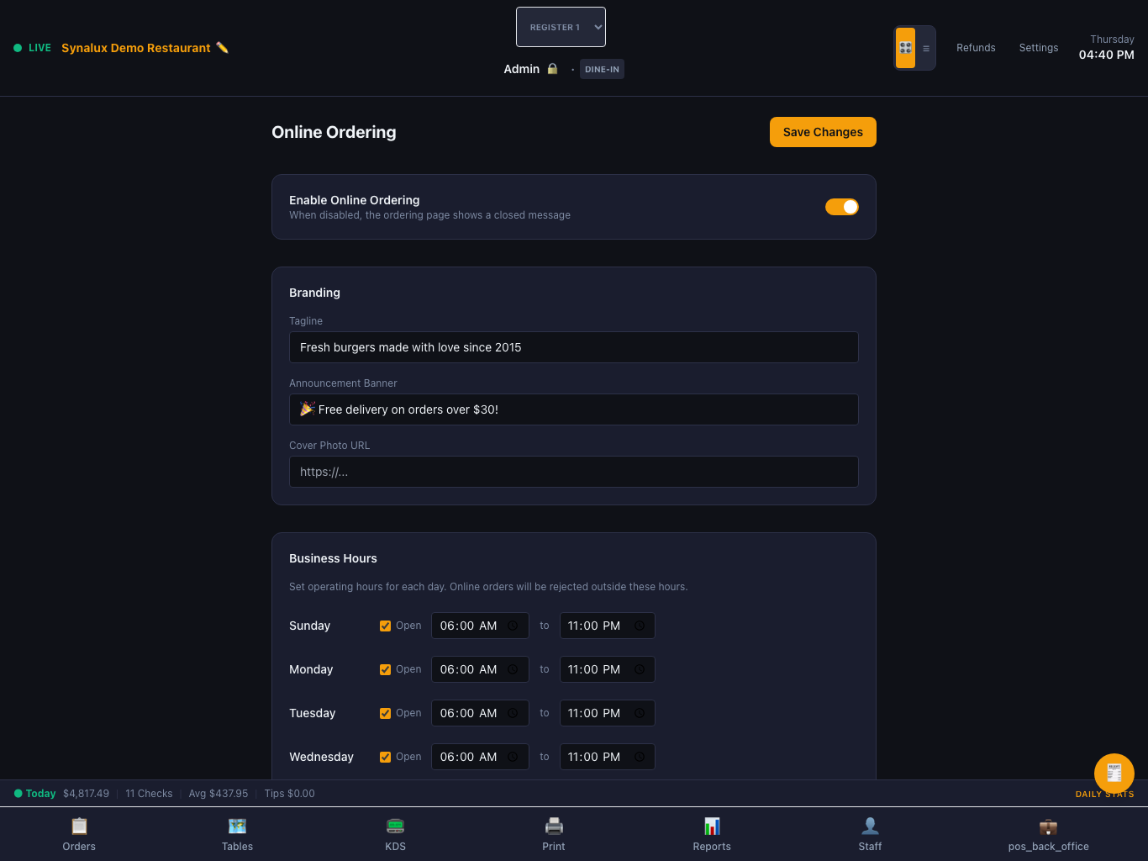Click clock icon in Tuesday opening time
The width and height of the screenshot is (1148, 861).
(513, 713)
